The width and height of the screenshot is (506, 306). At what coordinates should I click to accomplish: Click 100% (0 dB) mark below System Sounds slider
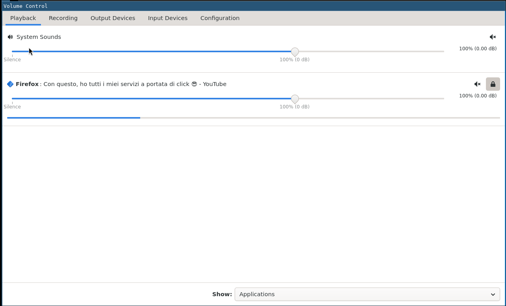[294, 60]
